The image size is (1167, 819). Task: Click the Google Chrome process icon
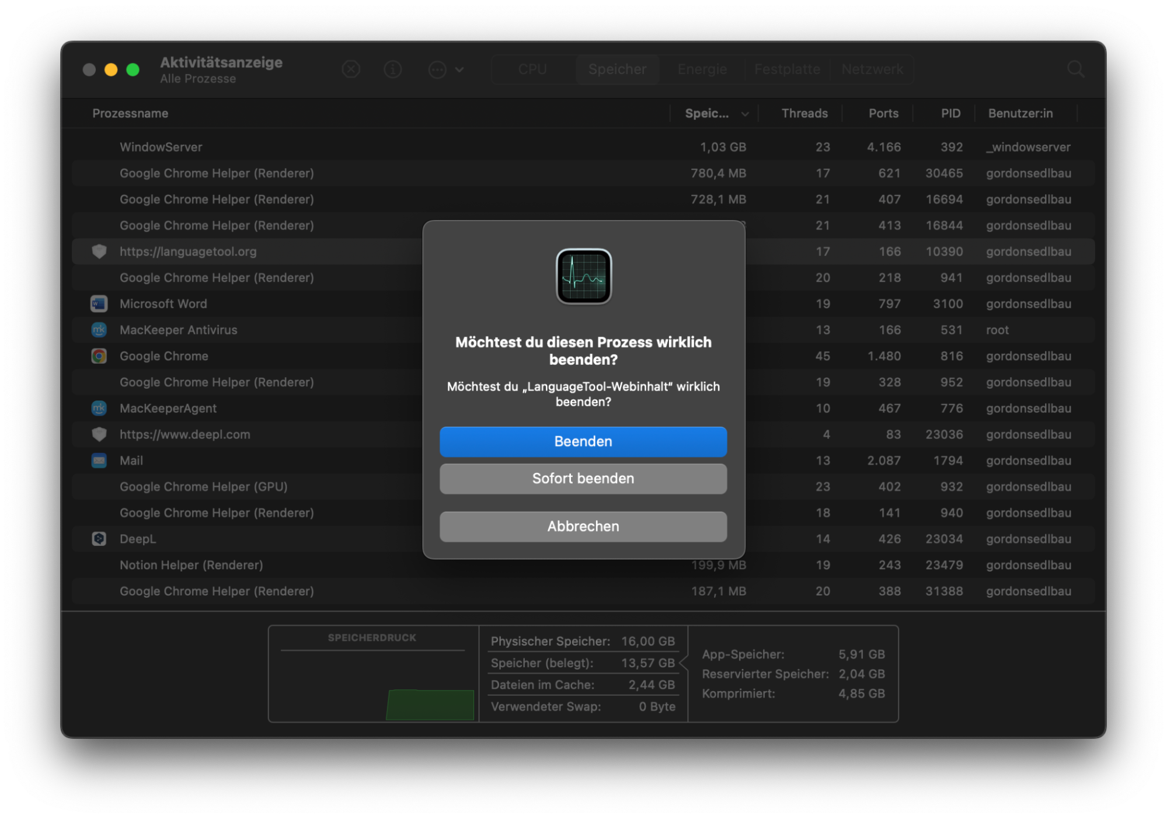99,356
